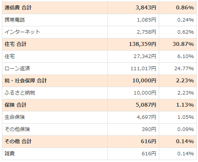Click the 138,359円 amount cell
This screenshot has width=198, height=162.
(x=142, y=44)
